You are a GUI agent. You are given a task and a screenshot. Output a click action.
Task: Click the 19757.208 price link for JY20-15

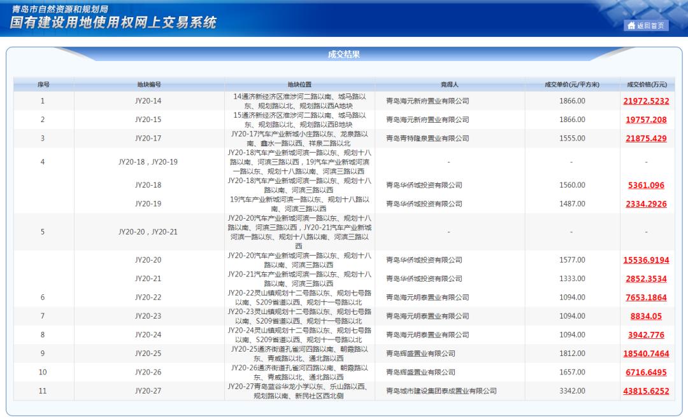645,119
